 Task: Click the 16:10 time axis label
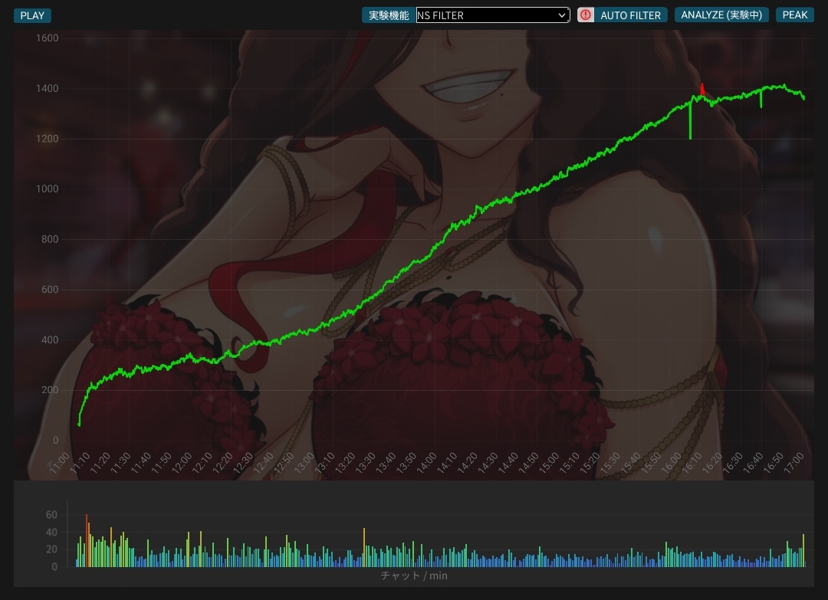pyautogui.click(x=692, y=463)
